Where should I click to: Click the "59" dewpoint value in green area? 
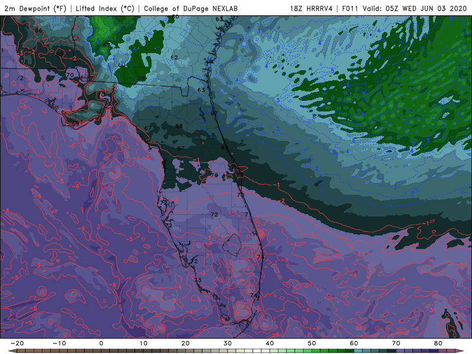tap(141, 78)
